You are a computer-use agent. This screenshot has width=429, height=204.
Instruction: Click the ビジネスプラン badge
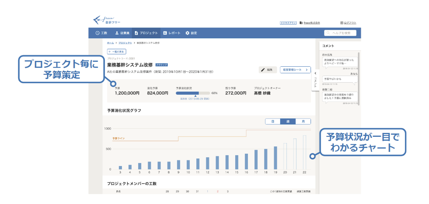[288, 23]
